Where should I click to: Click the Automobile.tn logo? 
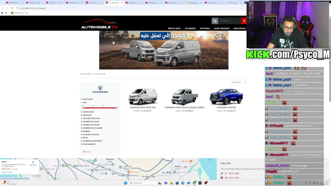pyautogui.click(x=99, y=24)
